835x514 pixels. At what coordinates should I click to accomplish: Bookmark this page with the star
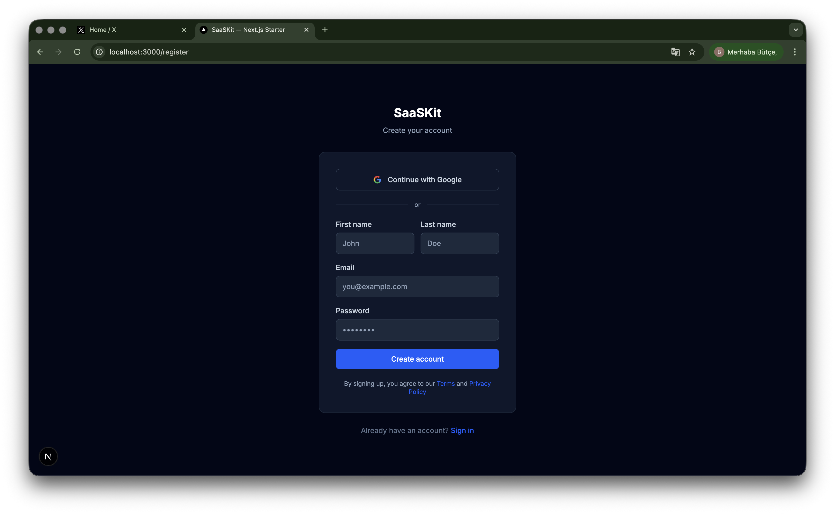[x=692, y=52]
